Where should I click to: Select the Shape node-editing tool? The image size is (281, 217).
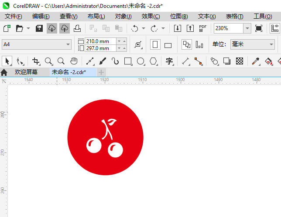pyautogui.click(x=20, y=61)
